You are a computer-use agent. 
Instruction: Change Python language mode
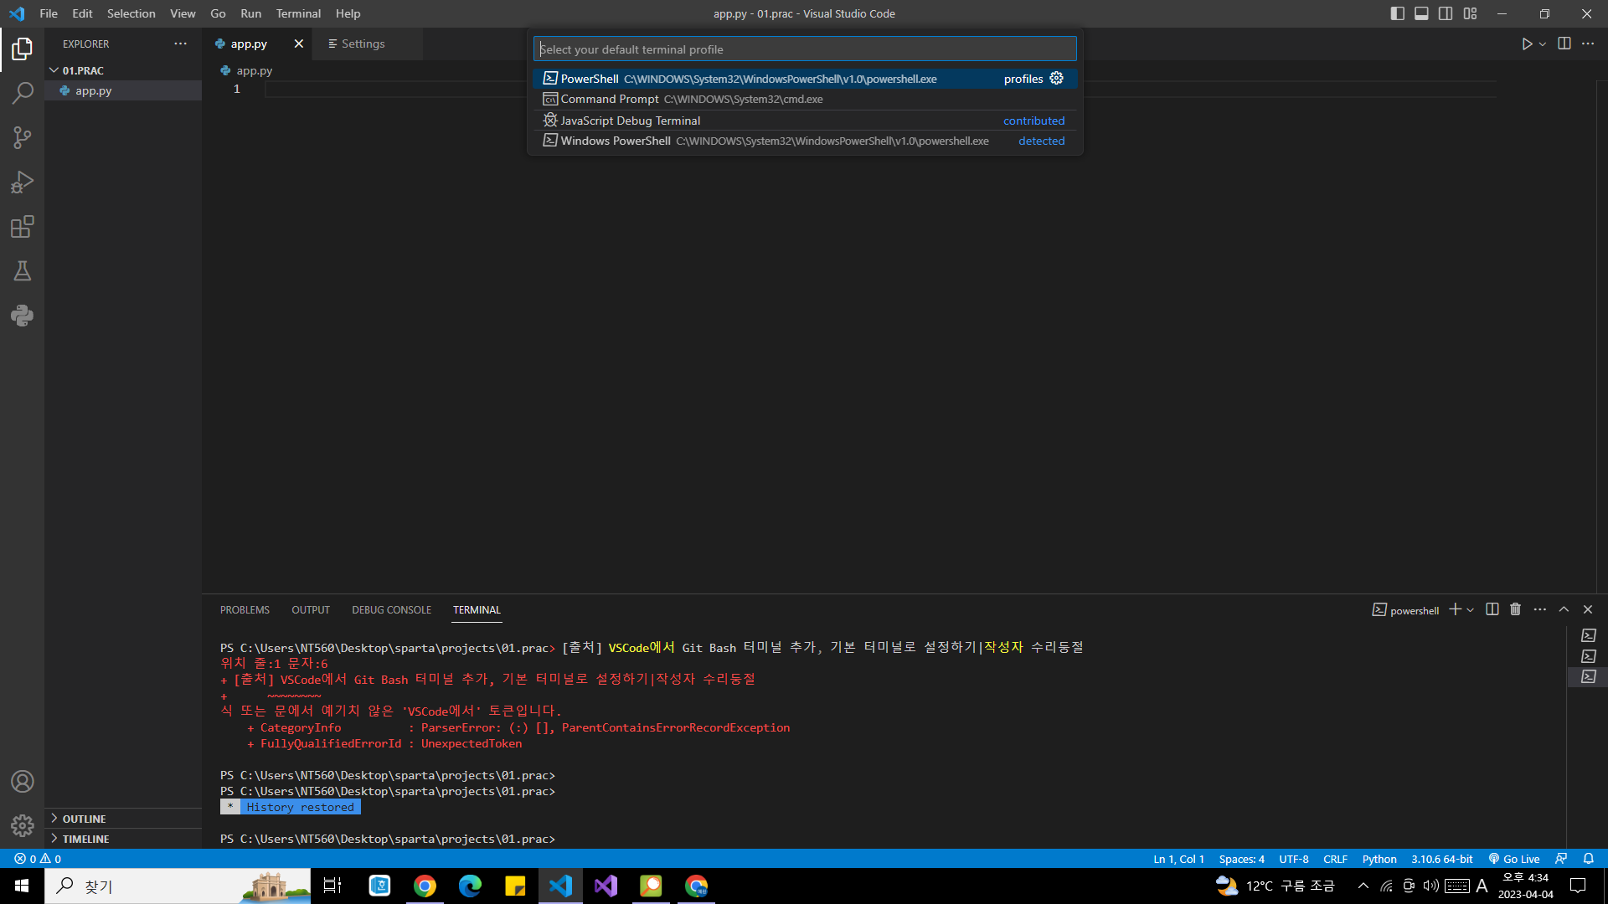point(1379,859)
